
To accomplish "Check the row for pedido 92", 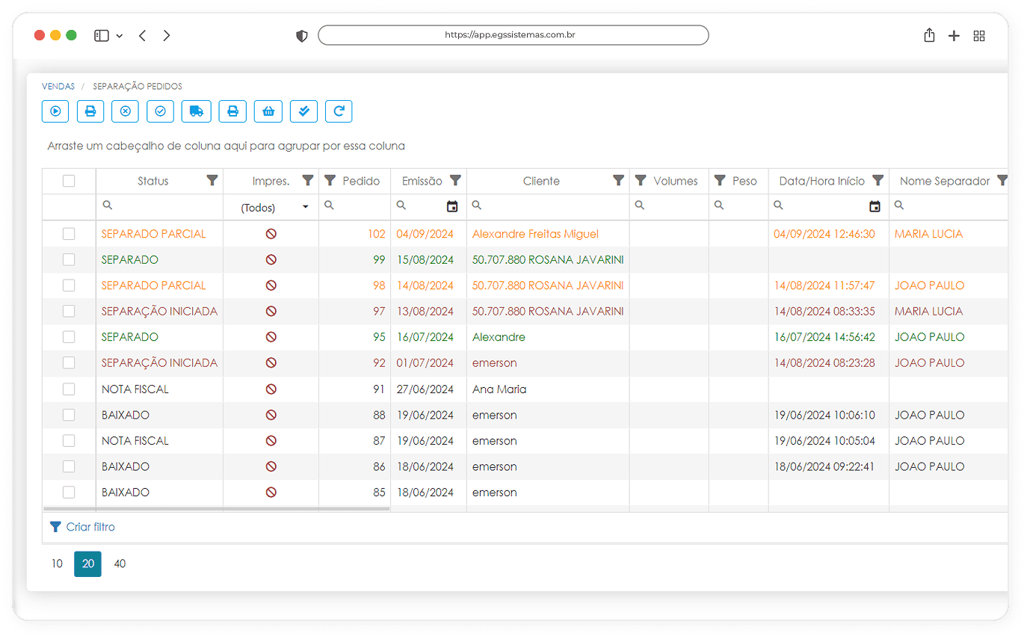I will pos(69,362).
